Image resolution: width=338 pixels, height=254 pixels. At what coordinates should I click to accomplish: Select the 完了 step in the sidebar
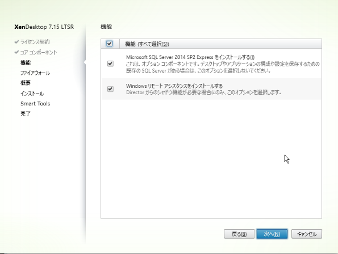pyautogui.click(x=26, y=114)
